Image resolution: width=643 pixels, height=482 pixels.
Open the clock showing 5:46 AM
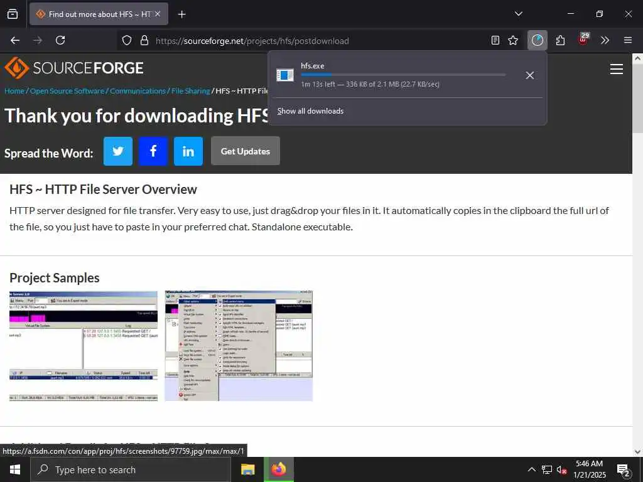tap(589, 469)
